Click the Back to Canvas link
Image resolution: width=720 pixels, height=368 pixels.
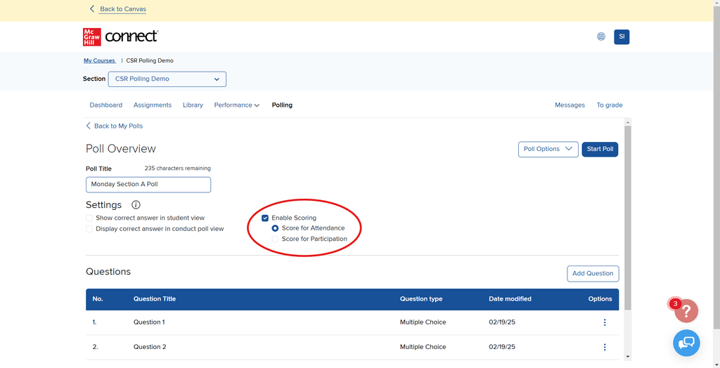click(x=122, y=9)
